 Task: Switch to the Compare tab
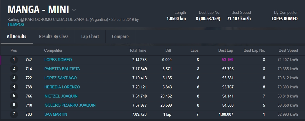coord(120,37)
